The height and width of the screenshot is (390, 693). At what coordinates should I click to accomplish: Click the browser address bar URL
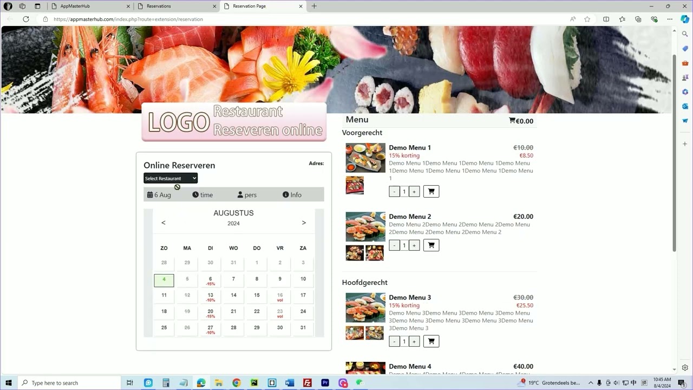[x=128, y=19]
